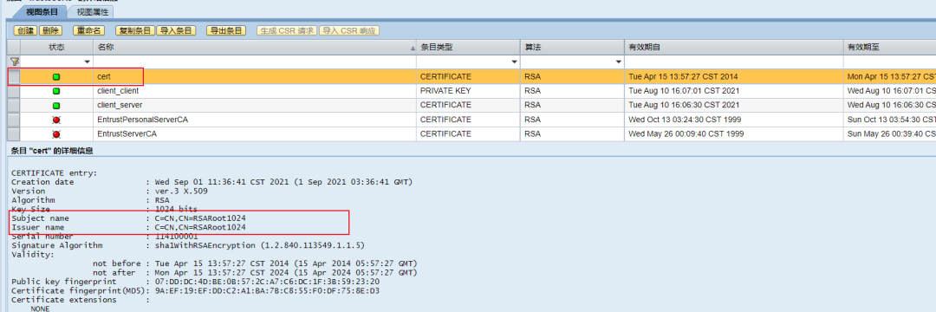Image resolution: width=936 pixels, height=312 pixels.
Task: Click the select-all corner cell in the table header
Action: (14, 47)
